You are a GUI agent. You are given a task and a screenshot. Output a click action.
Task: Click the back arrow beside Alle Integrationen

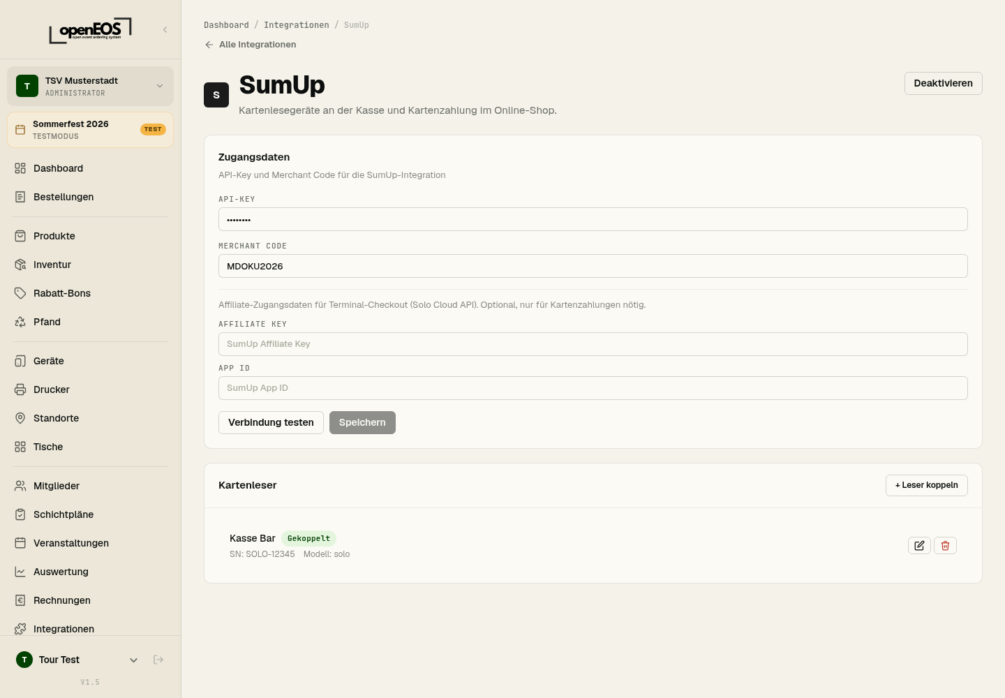tap(209, 45)
